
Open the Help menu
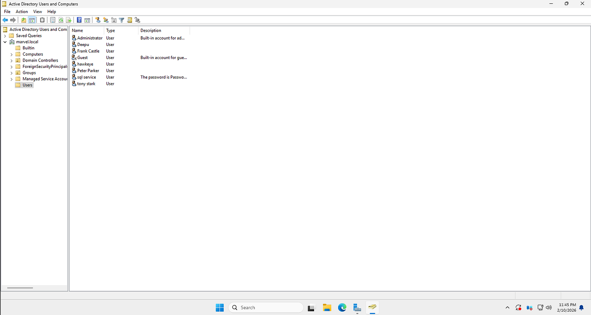click(x=52, y=12)
